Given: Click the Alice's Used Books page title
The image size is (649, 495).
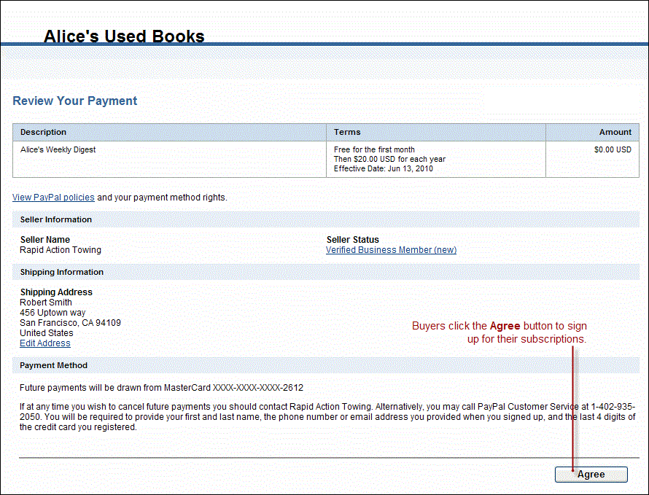Looking at the screenshot, I should (x=124, y=36).
